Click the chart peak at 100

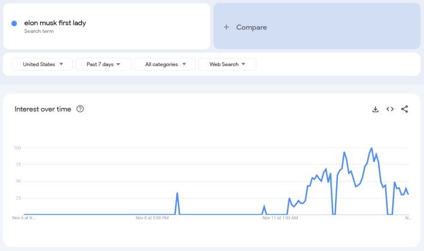(371, 148)
